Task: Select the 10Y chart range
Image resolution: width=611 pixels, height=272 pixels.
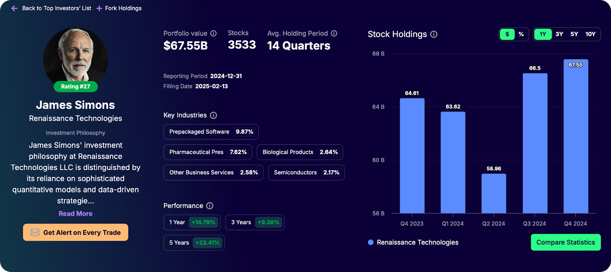Action: pyautogui.click(x=590, y=34)
